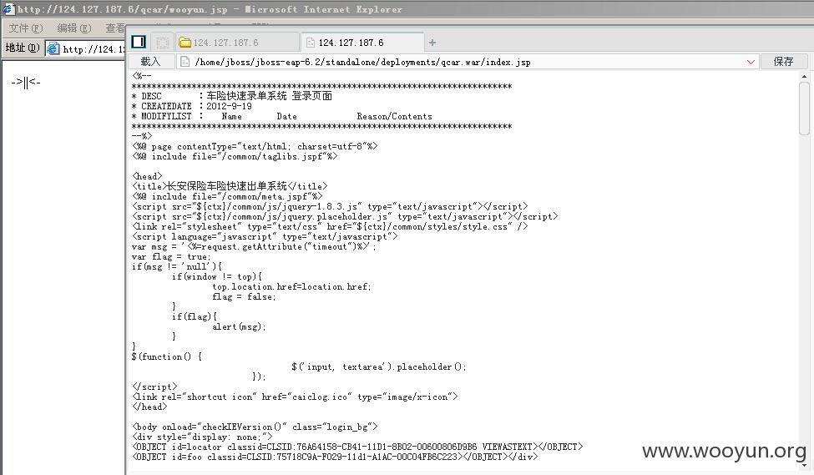Click the 'top.location.href=location.href;' line
The height and width of the screenshot is (475, 814).
291,286
